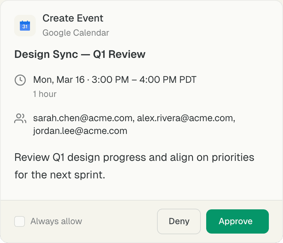The image size is (283, 243).
Task: Click the 1 hour duration label
Action: (44, 94)
